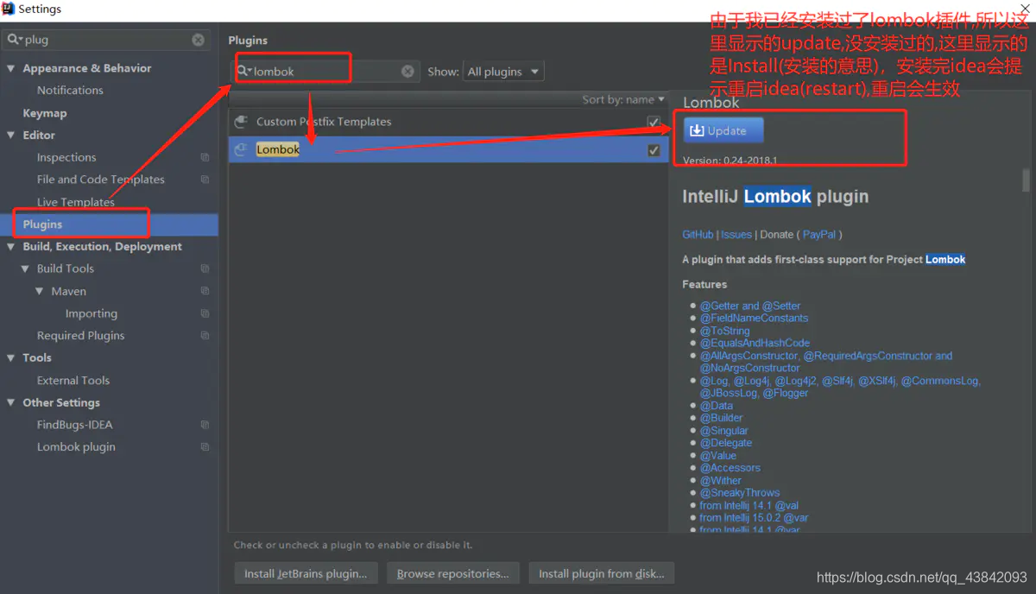1036x594 pixels.
Task: Open the Keymap settings page
Action: point(45,113)
